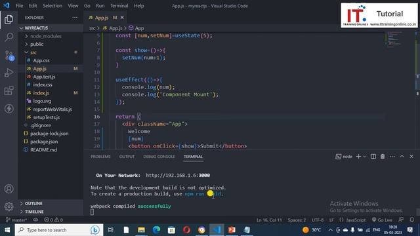Viewport: 420px width, 236px height.
Task: Open the Help menu
Action: 138,6
